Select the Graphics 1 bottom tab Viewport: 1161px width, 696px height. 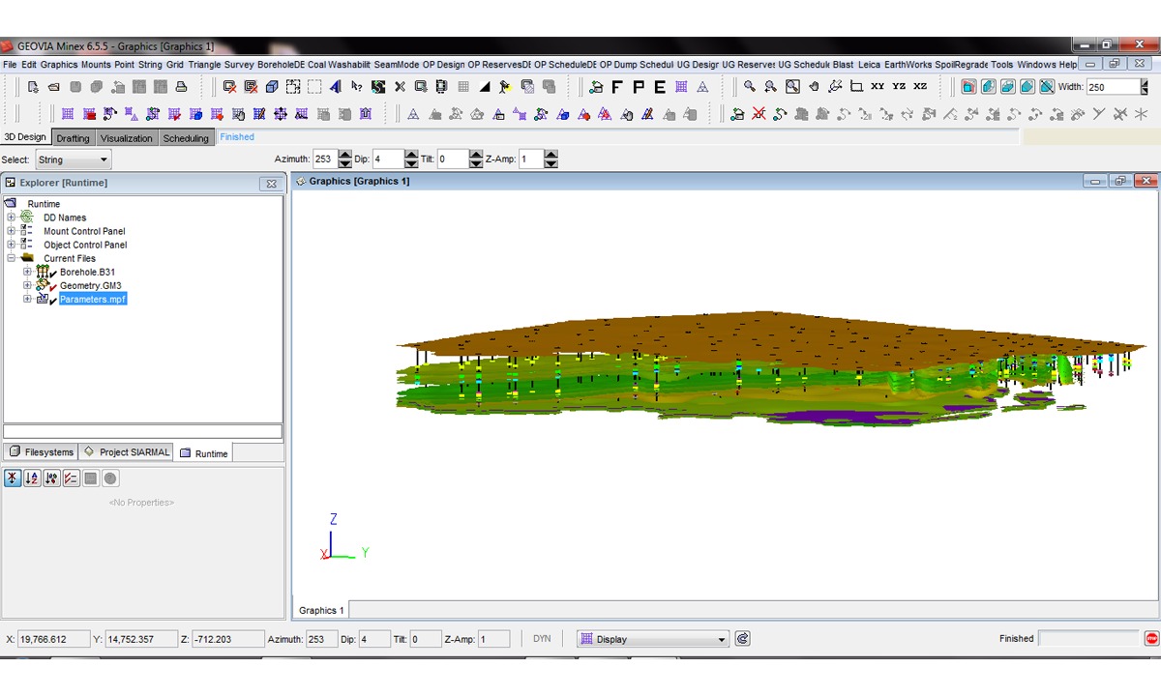(320, 610)
